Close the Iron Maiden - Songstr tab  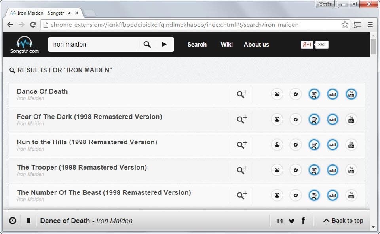point(77,13)
